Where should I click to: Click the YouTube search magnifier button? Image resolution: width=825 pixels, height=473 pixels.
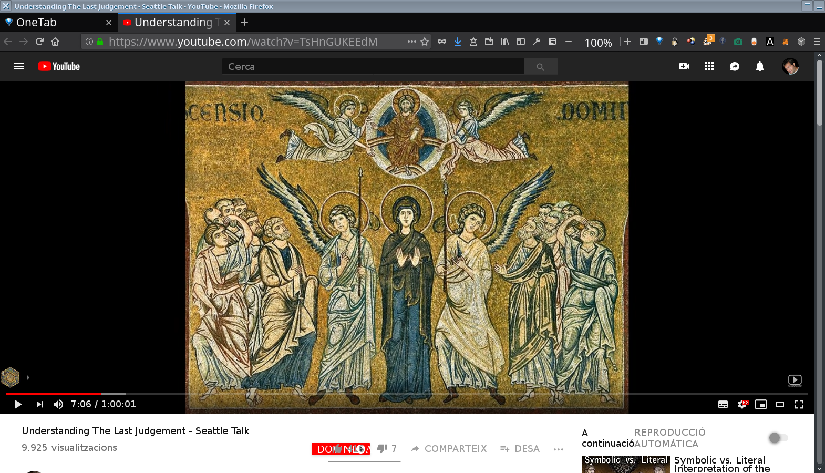coord(541,66)
